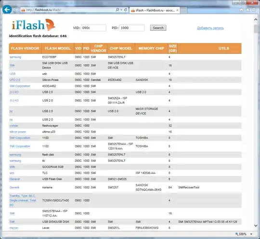Click the MASS STORAGE DEVICE memory chip cell
Screen dimensions: 260x239
pyautogui.click(x=147, y=111)
